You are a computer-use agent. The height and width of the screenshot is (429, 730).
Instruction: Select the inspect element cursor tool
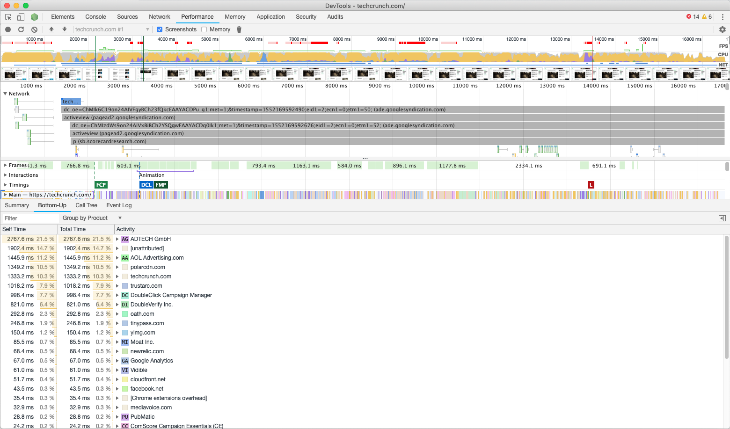pos(7,17)
